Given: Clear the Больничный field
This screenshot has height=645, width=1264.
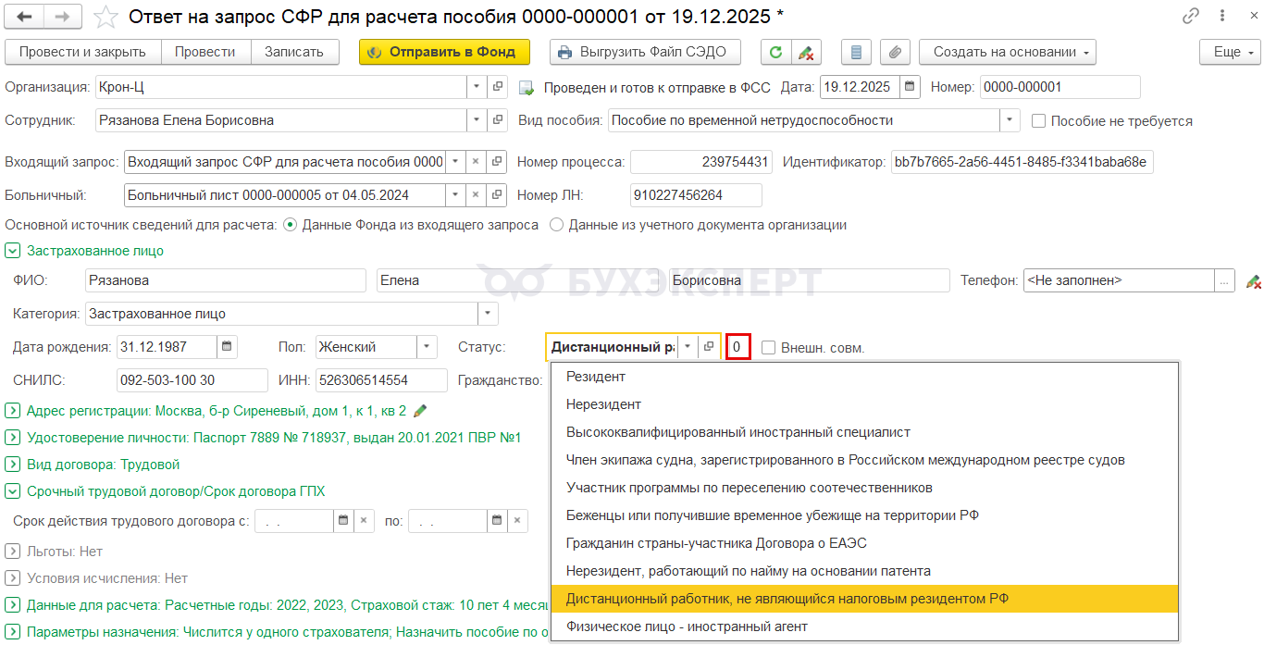Looking at the screenshot, I should [476, 195].
